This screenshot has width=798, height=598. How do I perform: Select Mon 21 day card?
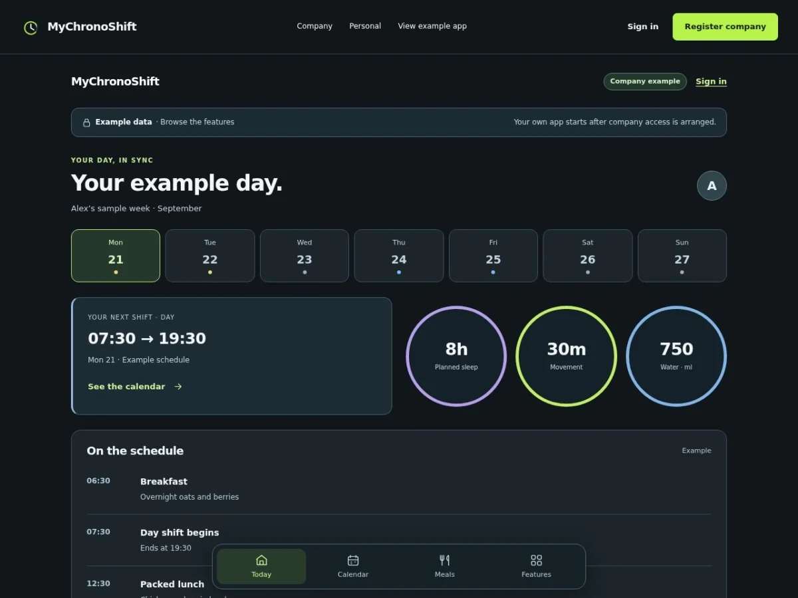tap(116, 256)
